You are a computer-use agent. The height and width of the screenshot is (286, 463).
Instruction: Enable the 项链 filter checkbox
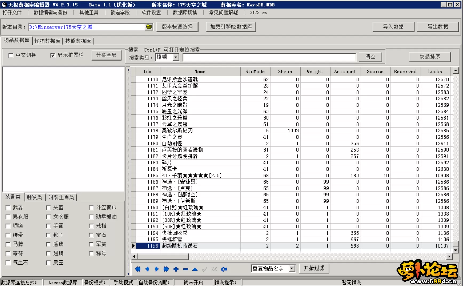click(8, 226)
